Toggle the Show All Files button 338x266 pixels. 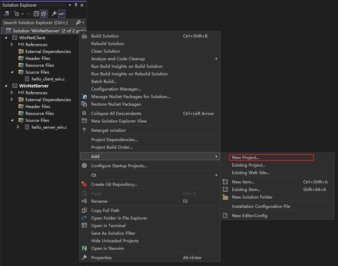point(43,14)
